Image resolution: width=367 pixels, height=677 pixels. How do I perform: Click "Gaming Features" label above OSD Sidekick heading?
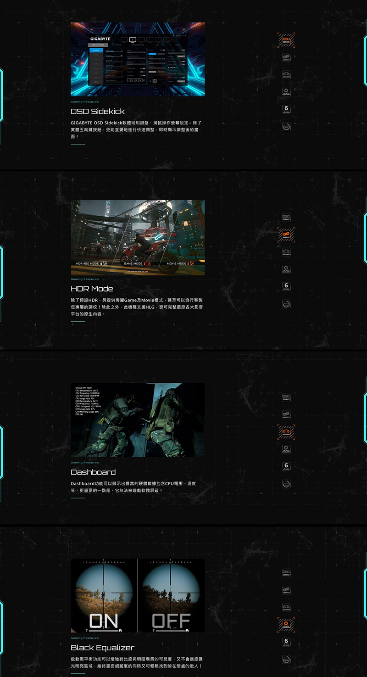[84, 102]
